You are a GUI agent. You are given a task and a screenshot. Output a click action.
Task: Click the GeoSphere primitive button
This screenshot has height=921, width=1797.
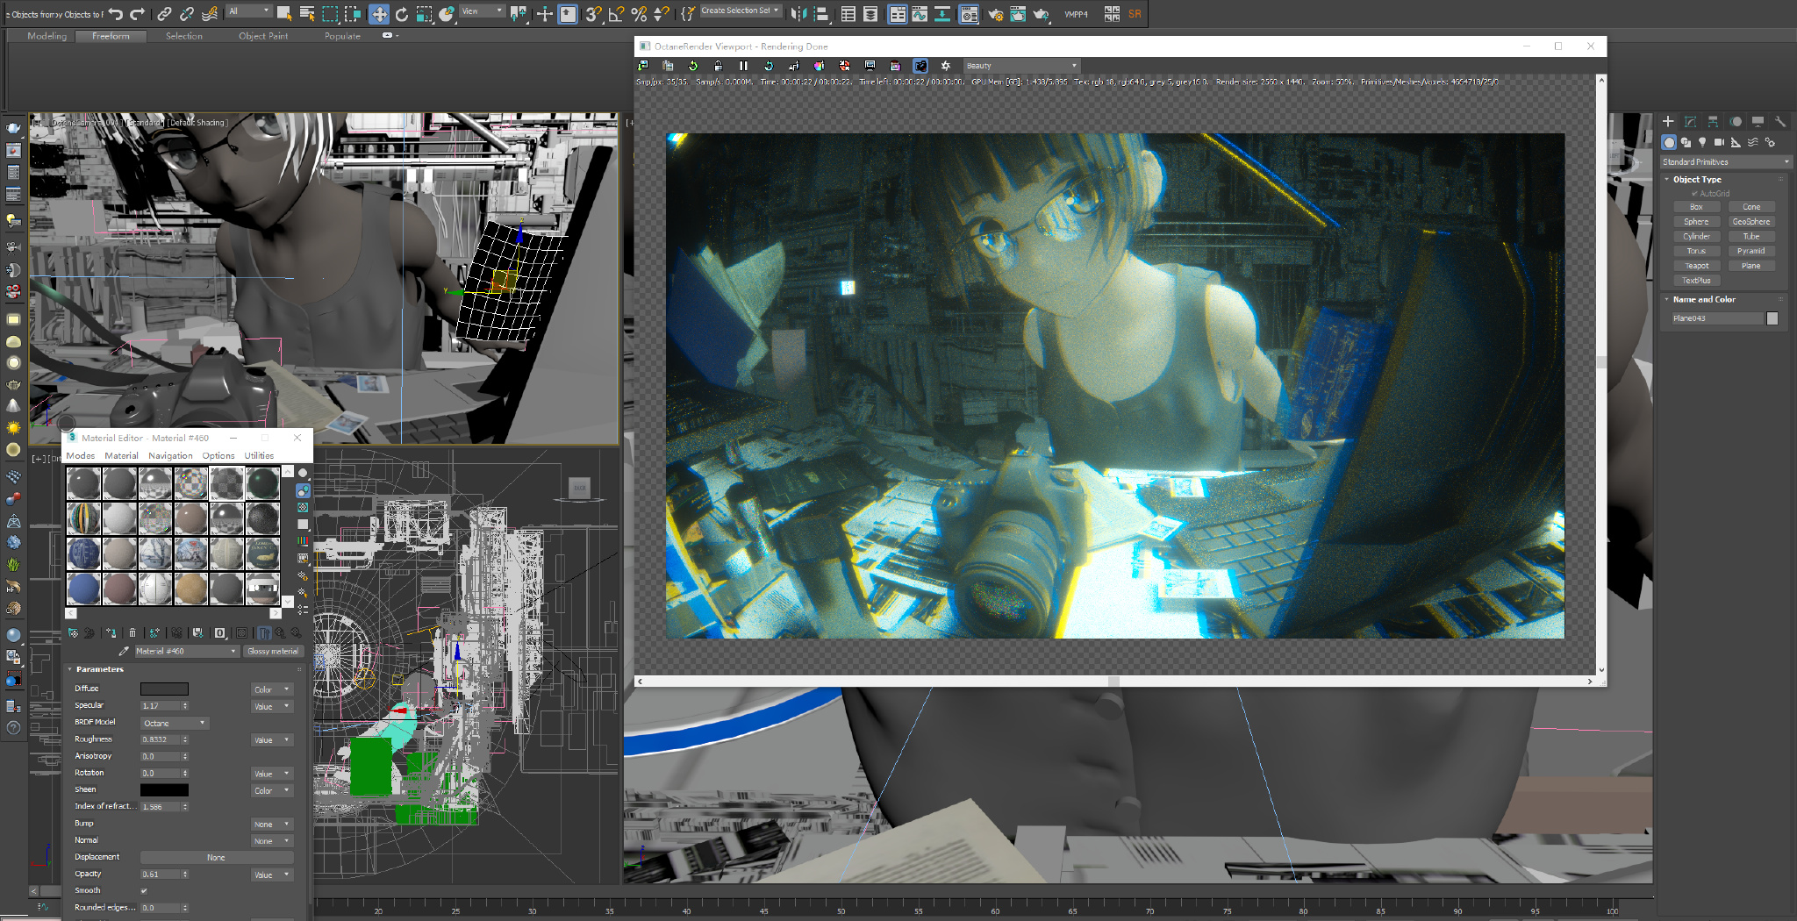point(1751,222)
